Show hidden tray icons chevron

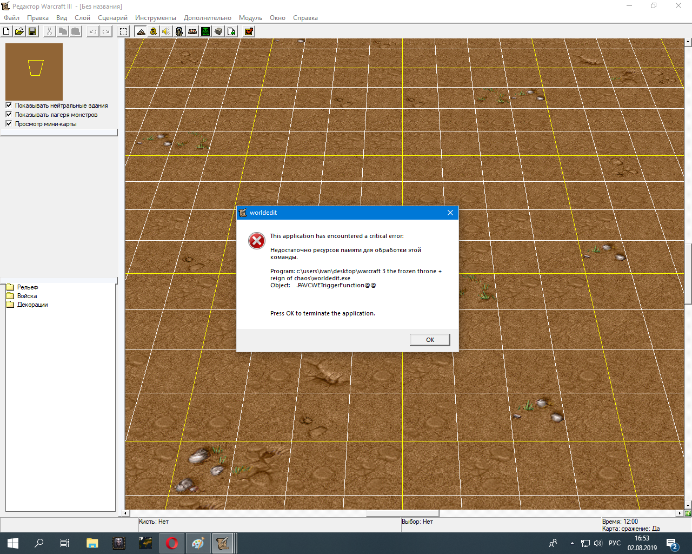(572, 543)
